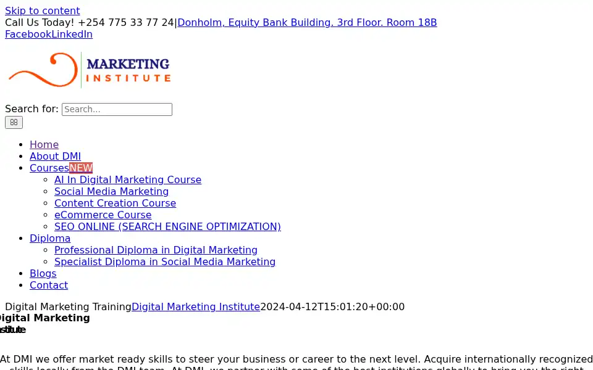The height and width of the screenshot is (370, 593).
Task: Open the Facebook link
Action: point(28,34)
